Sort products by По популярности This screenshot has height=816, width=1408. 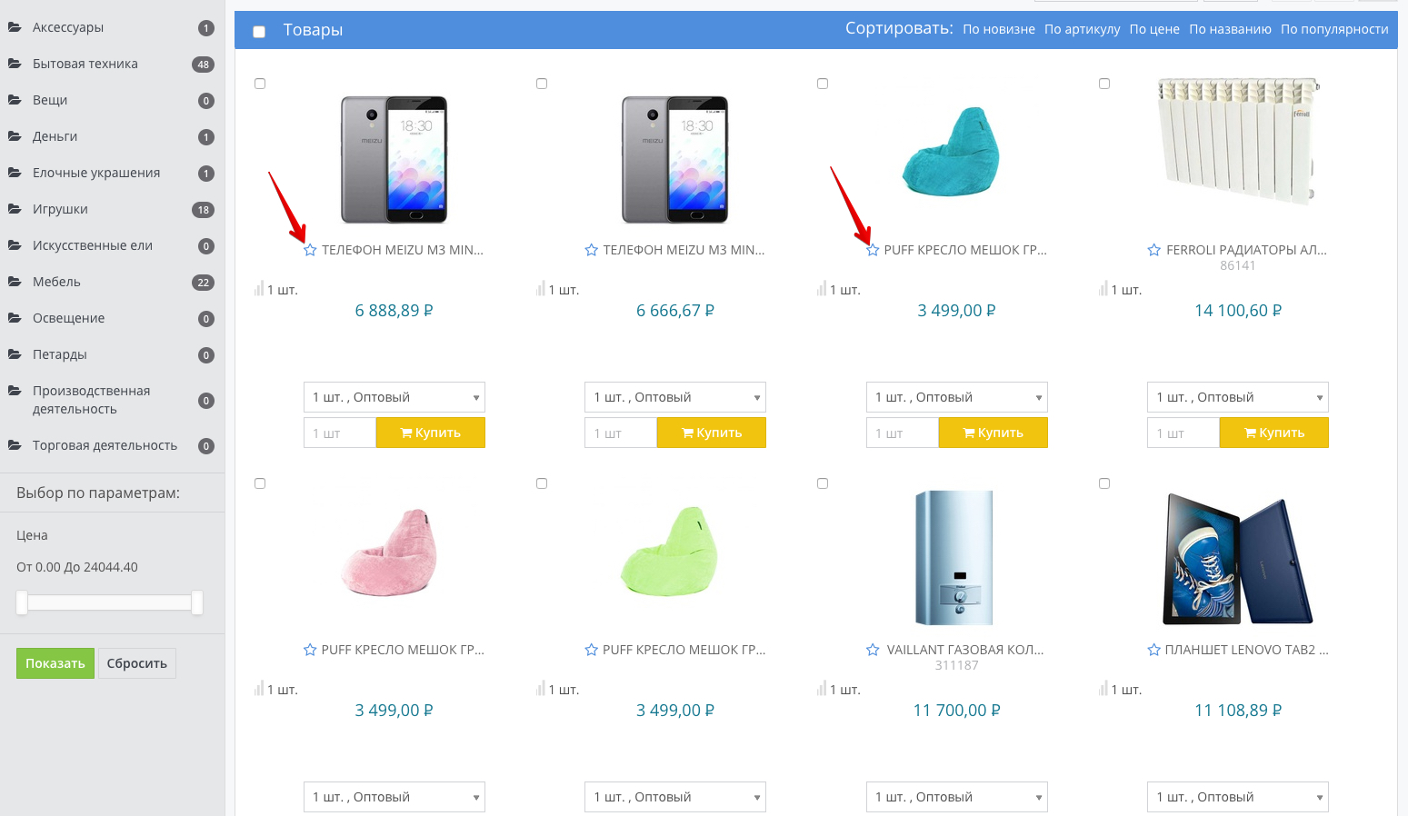click(x=1334, y=29)
